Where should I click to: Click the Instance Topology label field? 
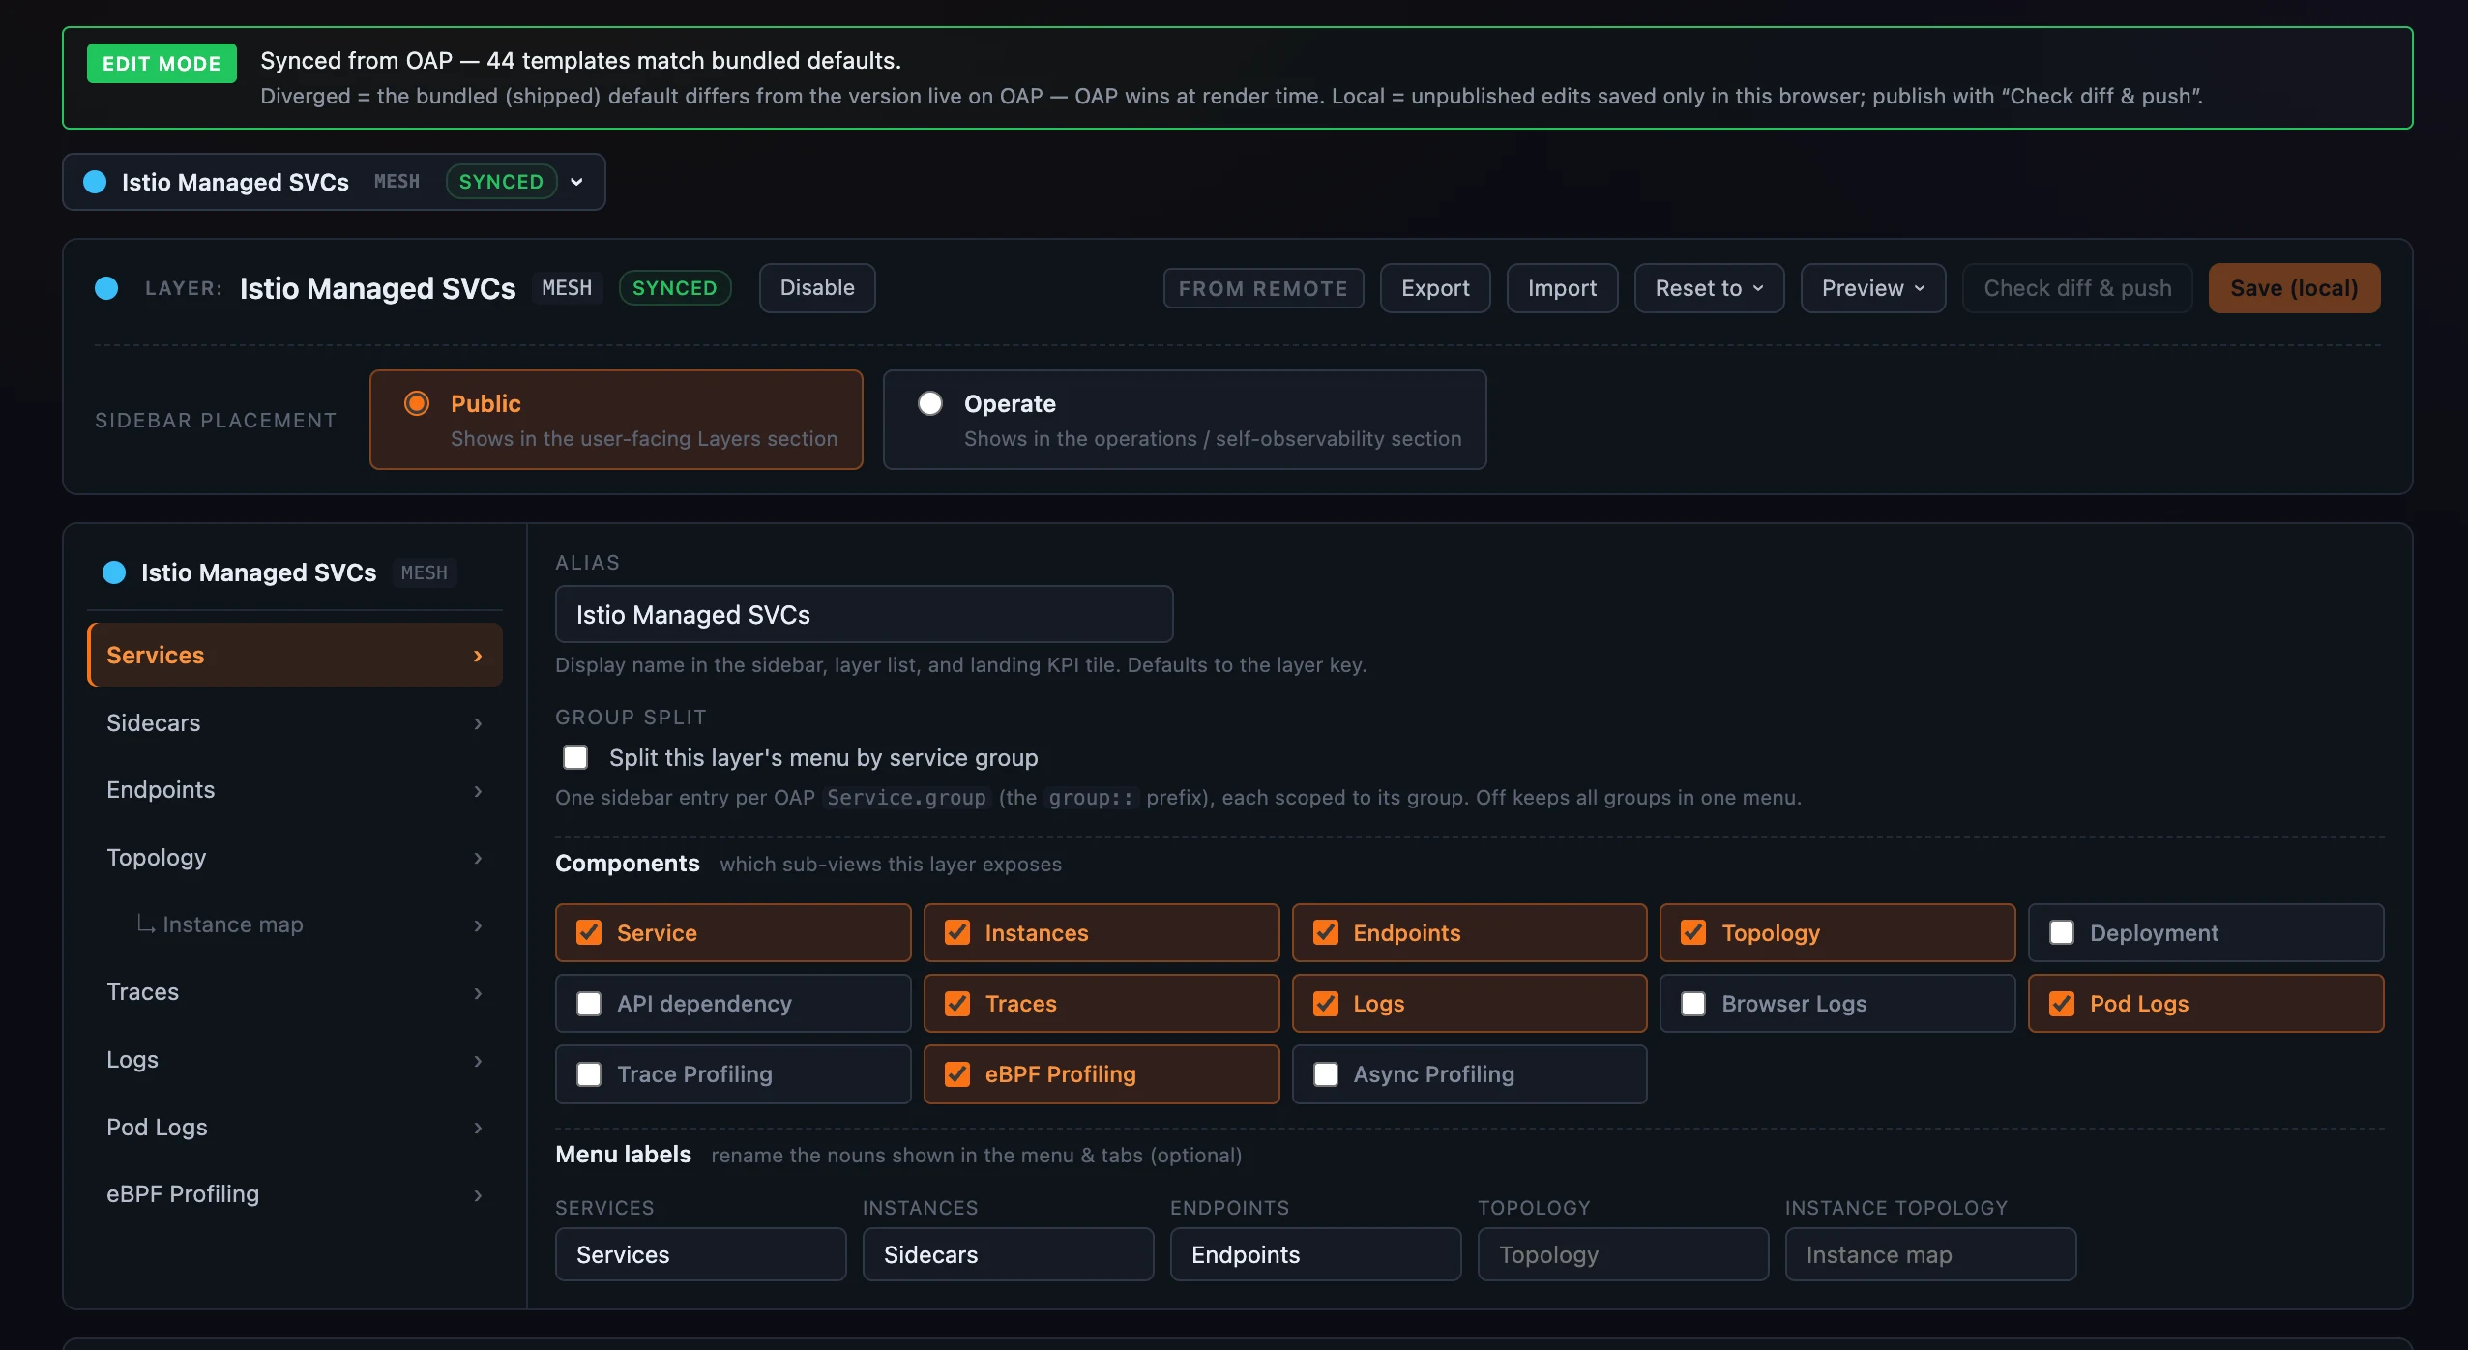coord(1930,1254)
